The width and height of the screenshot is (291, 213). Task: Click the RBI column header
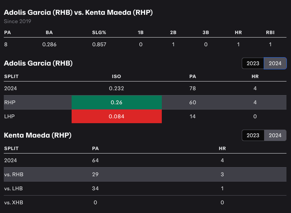pos(270,33)
